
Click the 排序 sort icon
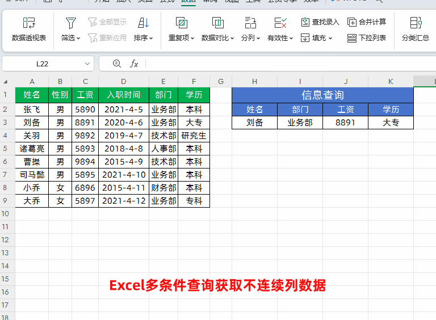point(144,23)
